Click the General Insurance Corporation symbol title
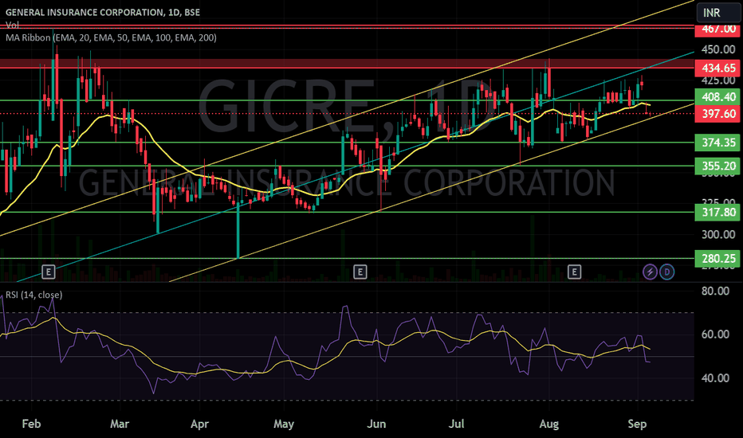This screenshot has height=438, width=743. pyautogui.click(x=103, y=12)
